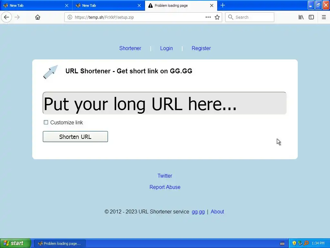Click the forward navigation arrow
330x248 pixels.
click(x=17, y=17)
